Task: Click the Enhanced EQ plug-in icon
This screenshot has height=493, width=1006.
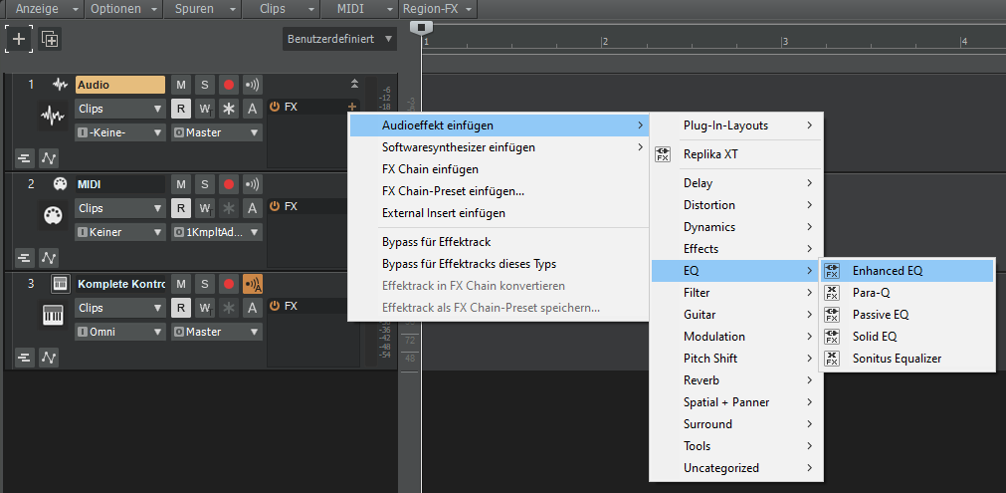Action: (832, 271)
